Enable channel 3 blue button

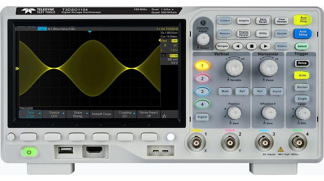(x=202, y=91)
